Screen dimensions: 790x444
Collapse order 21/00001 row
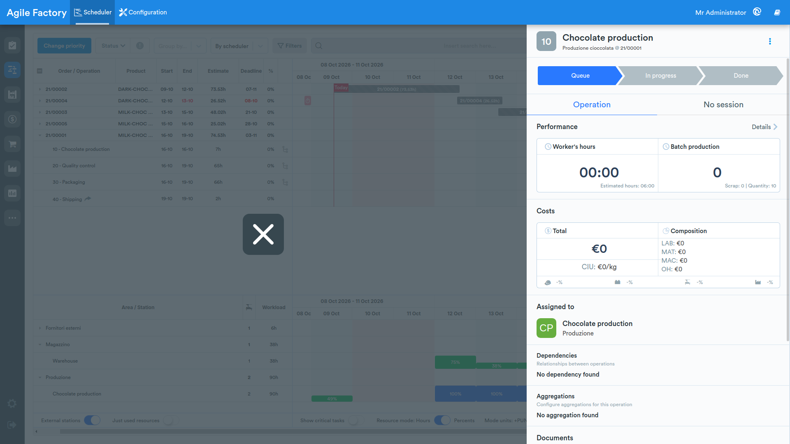coord(40,135)
